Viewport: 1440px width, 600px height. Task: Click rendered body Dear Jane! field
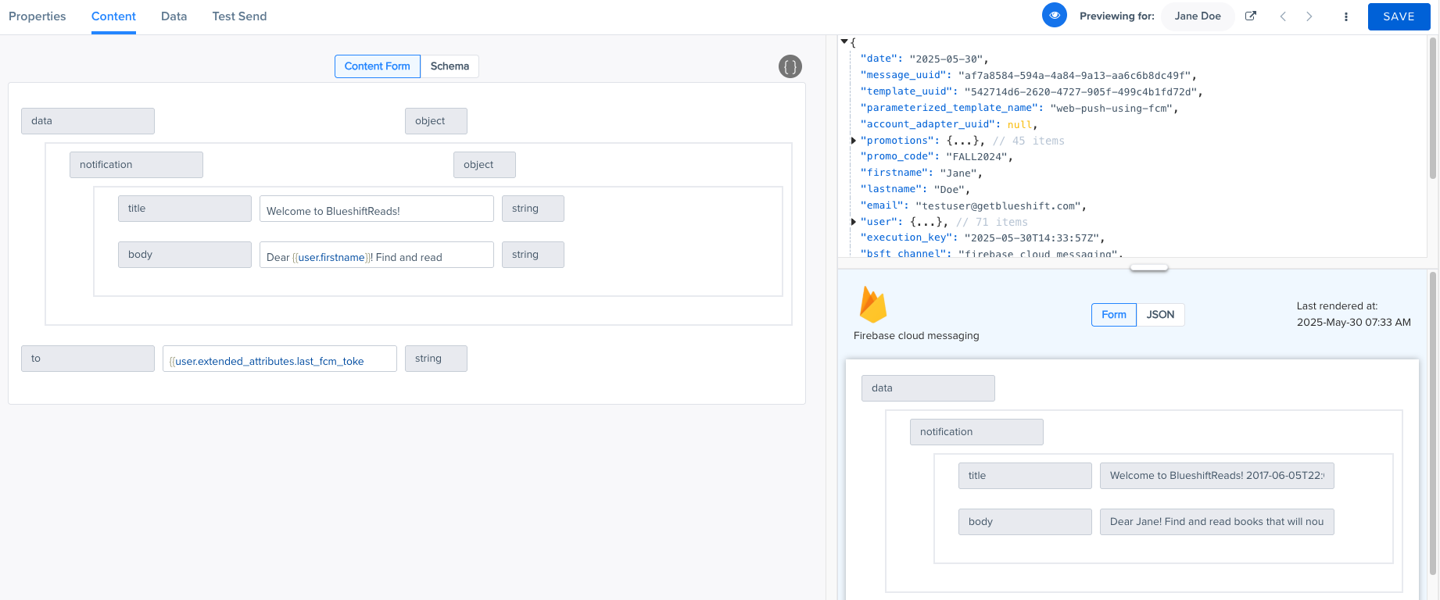click(x=1217, y=522)
